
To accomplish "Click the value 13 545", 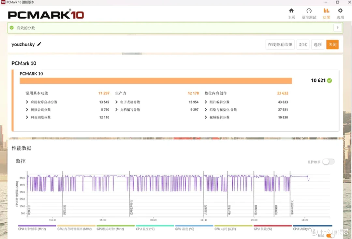I will click(x=104, y=102).
